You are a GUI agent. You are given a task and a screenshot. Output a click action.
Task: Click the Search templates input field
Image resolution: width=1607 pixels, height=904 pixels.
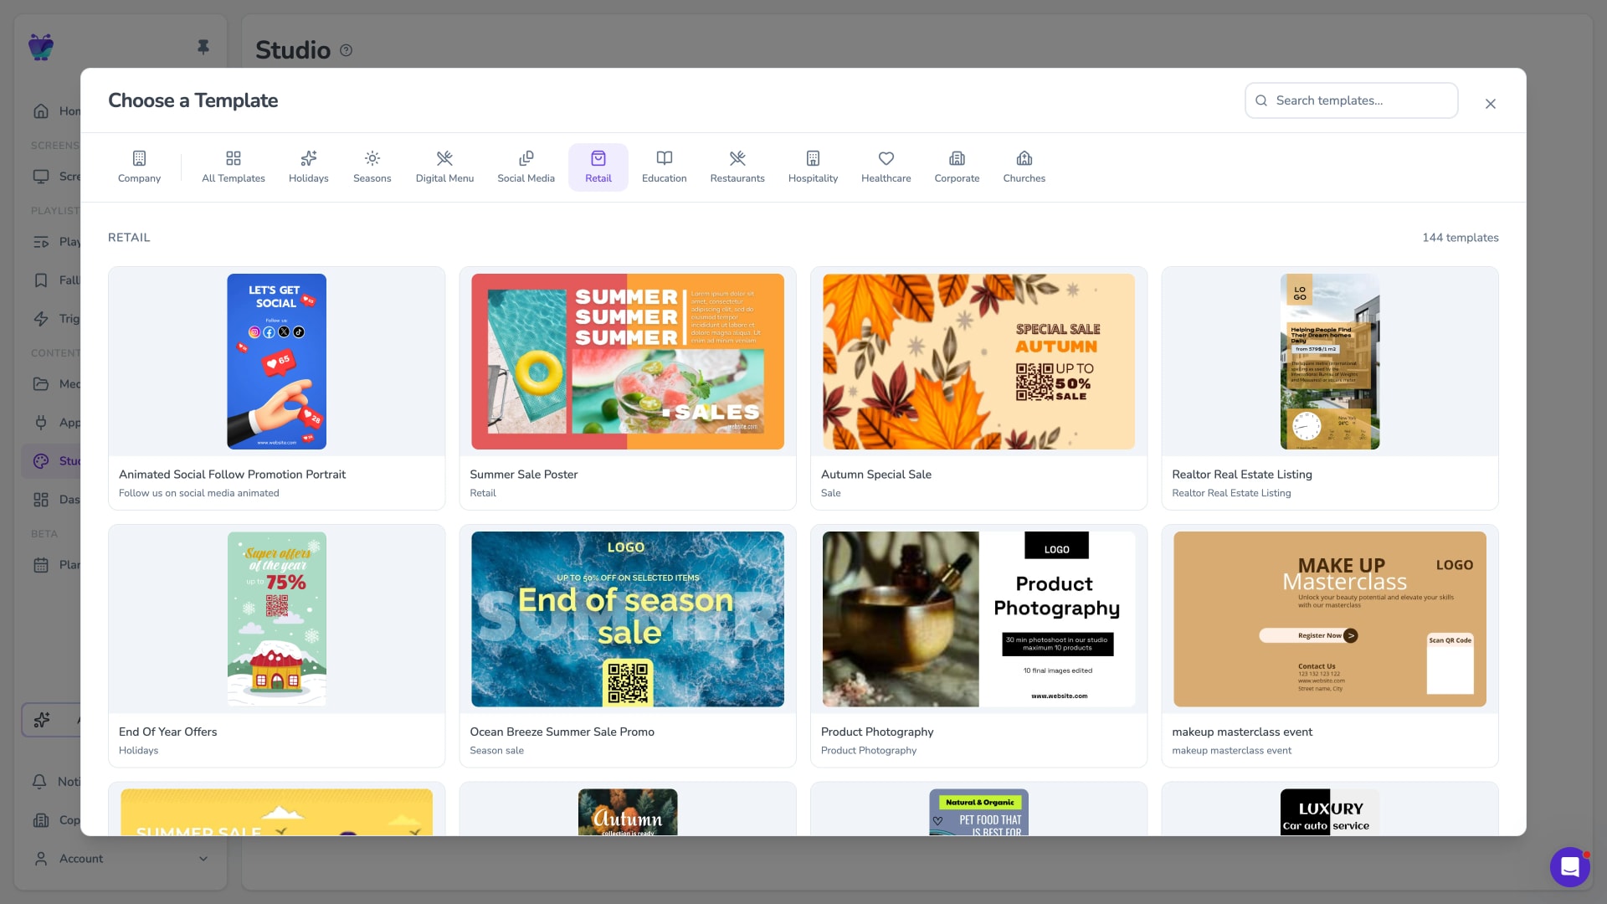pyautogui.click(x=1352, y=100)
